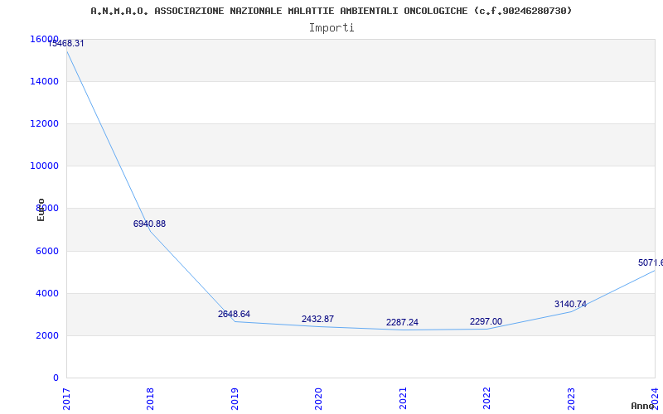Click the A.N.M.A.O. association chart title
This screenshot has width=663, height=414.
pos(331,11)
